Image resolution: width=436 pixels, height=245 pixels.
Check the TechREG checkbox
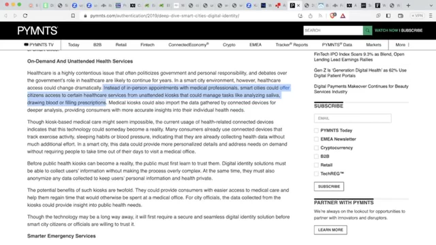tap(316, 174)
